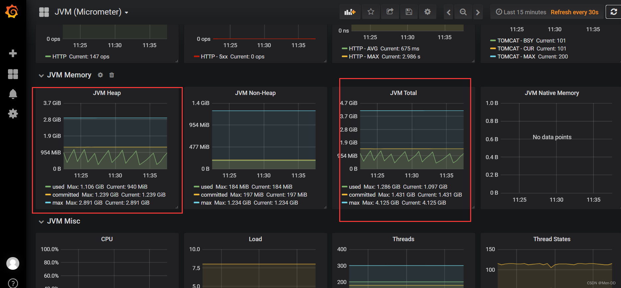621x288 pixels.
Task: Click the dashboard grid icon beside title
Action: pos(44,12)
